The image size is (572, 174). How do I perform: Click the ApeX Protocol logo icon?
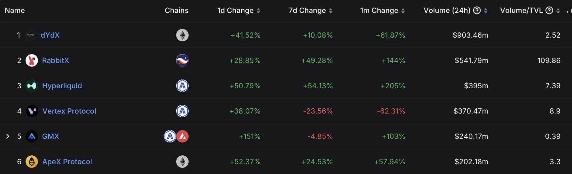pyautogui.click(x=32, y=162)
